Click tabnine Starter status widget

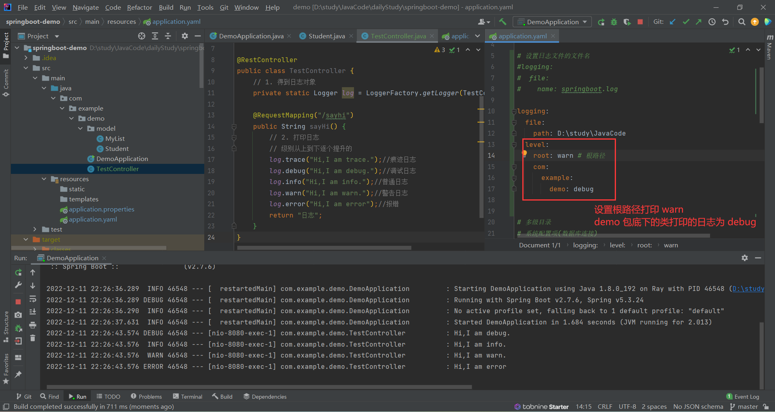541,407
